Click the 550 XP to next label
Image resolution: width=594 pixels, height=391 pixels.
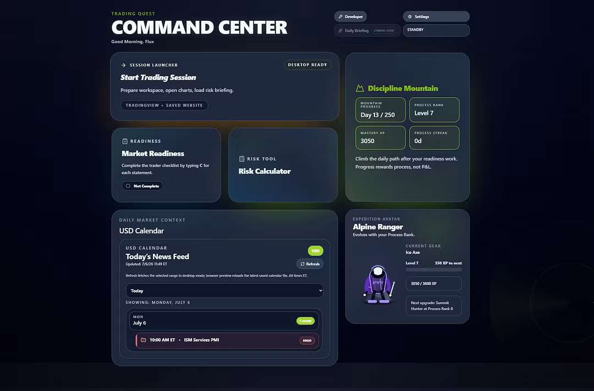[448, 263]
